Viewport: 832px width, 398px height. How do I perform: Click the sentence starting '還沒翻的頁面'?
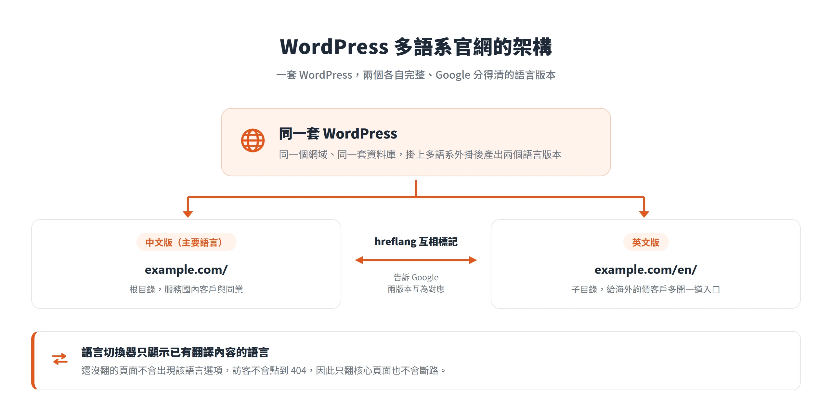(x=264, y=370)
